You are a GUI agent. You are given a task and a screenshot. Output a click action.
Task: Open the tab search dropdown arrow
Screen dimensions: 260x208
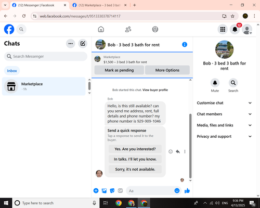click(5, 5)
